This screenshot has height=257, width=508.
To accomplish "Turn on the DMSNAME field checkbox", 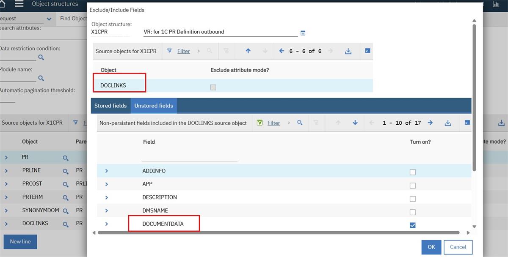I will coord(413,212).
